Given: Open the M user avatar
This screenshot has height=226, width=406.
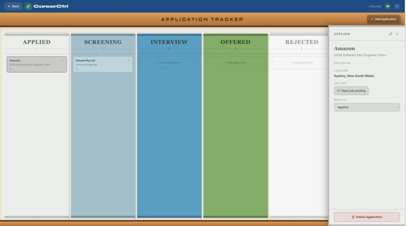Looking at the screenshot, I should click(x=387, y=6).
